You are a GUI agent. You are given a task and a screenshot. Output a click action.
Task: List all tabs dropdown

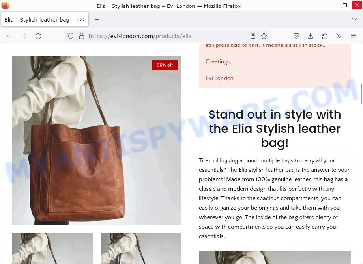point(355,19)
